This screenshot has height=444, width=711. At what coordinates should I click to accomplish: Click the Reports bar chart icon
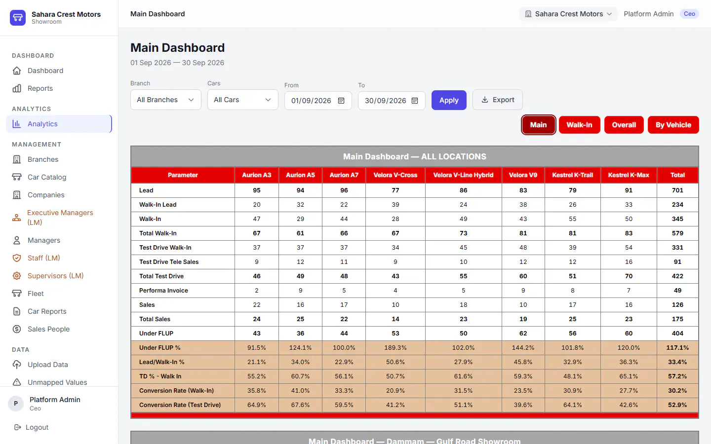[17, 88]
